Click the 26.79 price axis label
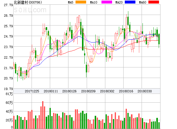The height and width of the screenshot is (129, 177). [x=8, y=16]
